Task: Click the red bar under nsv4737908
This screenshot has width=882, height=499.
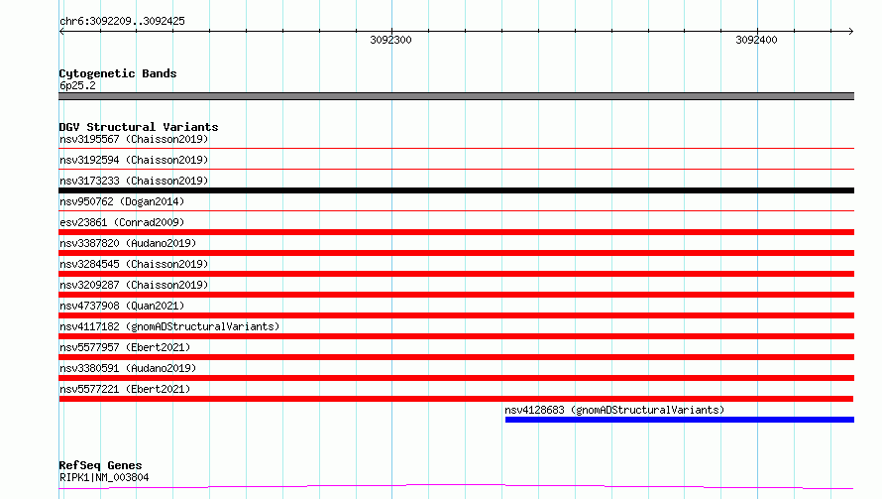Action: [456, 315]
